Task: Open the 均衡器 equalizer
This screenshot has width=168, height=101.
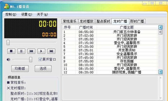Action: tap(20, 69)
